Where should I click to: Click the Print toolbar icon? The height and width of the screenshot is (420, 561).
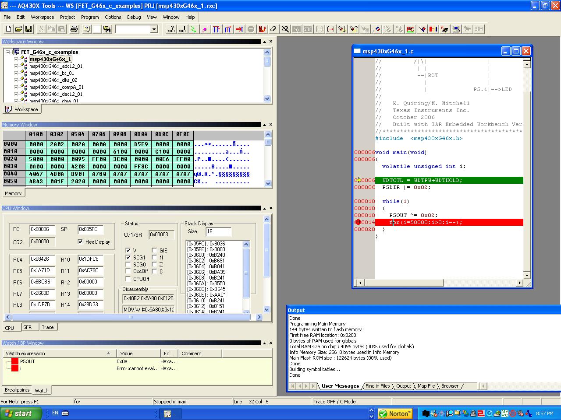click(x=74, y=29)
